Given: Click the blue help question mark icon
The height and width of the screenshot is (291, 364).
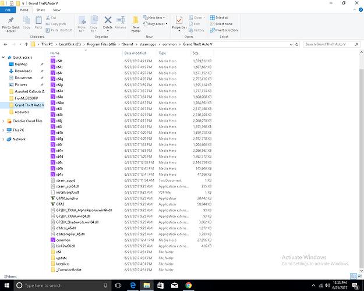Looking at the screenshot, I should [x=361, y=10].
